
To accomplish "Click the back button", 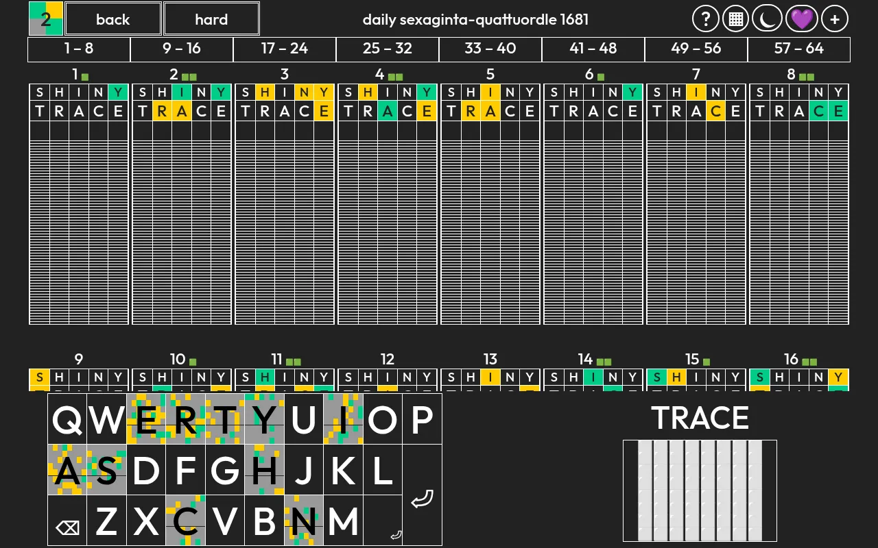I will pyautogui.click(x=113, y=18).
